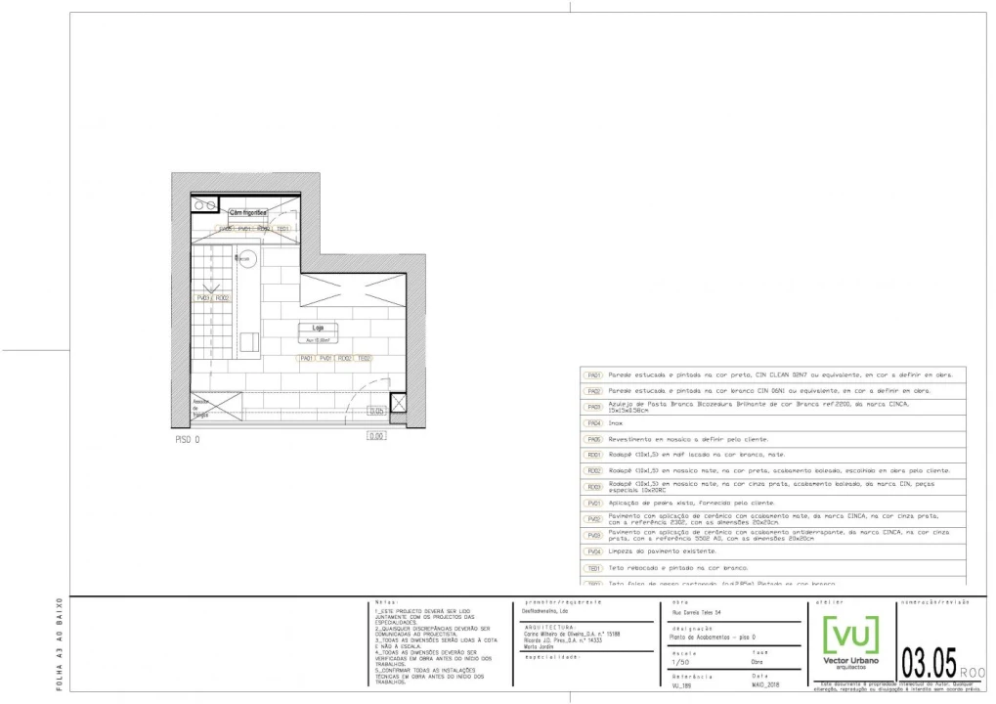Click the PV01 tag in the legend list
Viewport: 996px width, 704px height.
593,503
